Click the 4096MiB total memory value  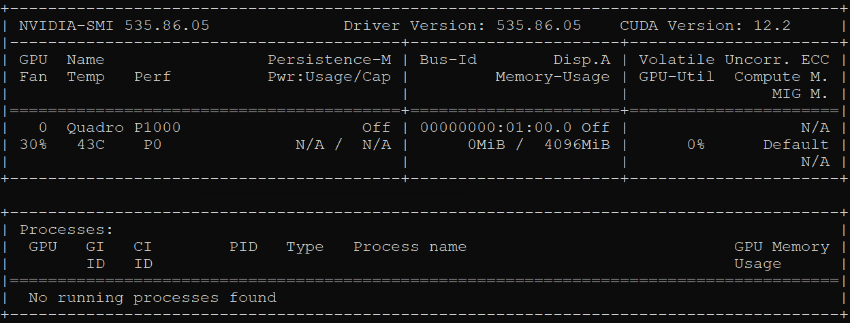coord(577,145)
